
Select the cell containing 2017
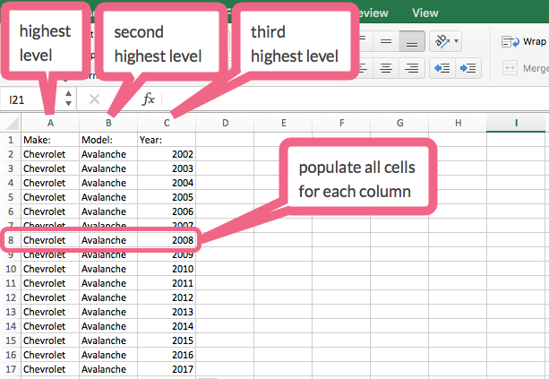coord(167,369)
